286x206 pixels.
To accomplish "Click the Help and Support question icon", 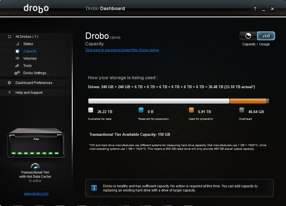I will (x=10, y=93).
